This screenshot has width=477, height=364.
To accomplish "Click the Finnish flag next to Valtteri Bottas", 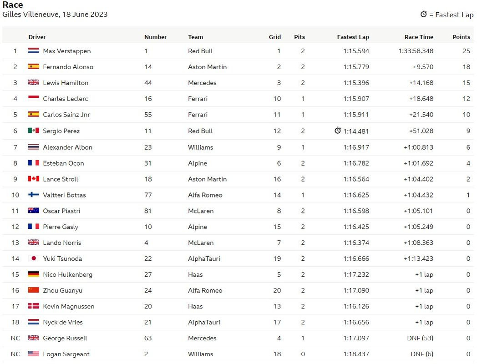I will click(x=34, y=195).
